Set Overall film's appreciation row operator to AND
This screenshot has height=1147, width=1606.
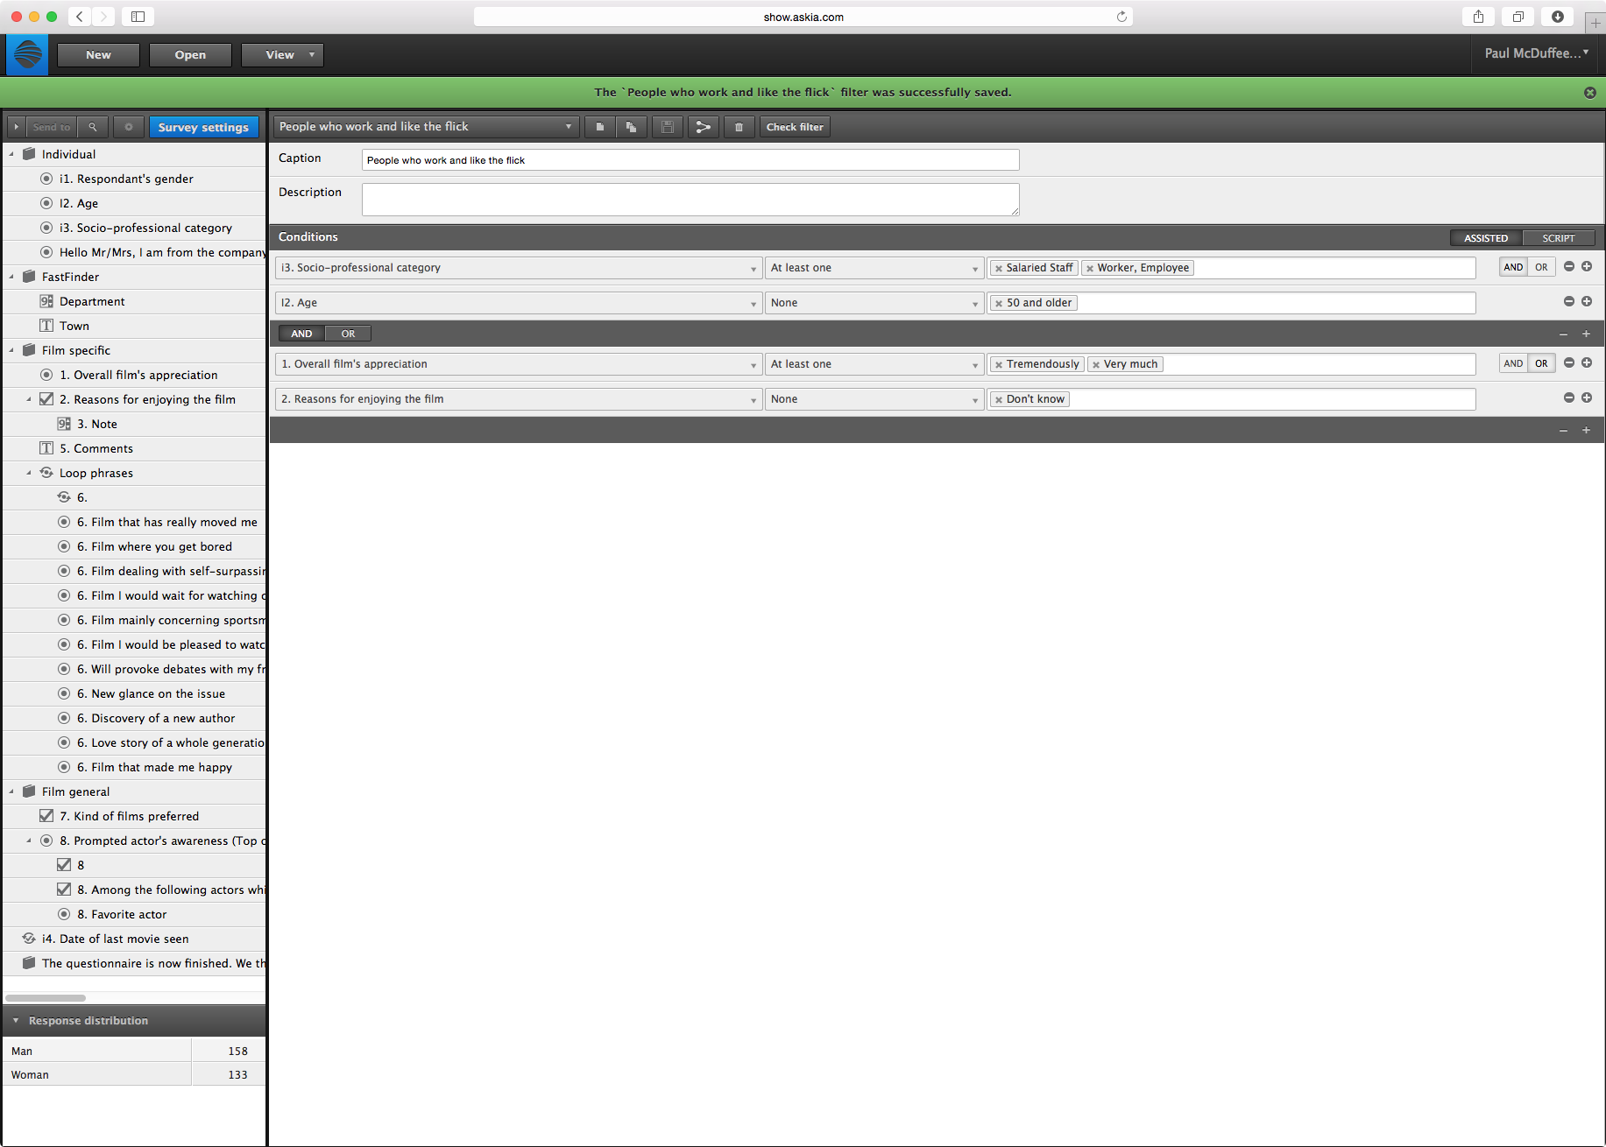pos(1513,363)
